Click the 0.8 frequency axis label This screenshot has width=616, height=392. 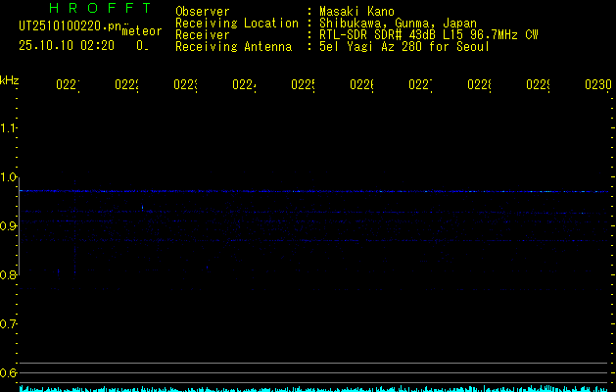(9, 275)
